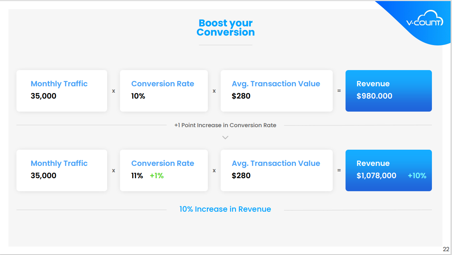Click the 10% Increase in Revenue text
This screenshot has height=255, width=452.
tap(225, 209)
